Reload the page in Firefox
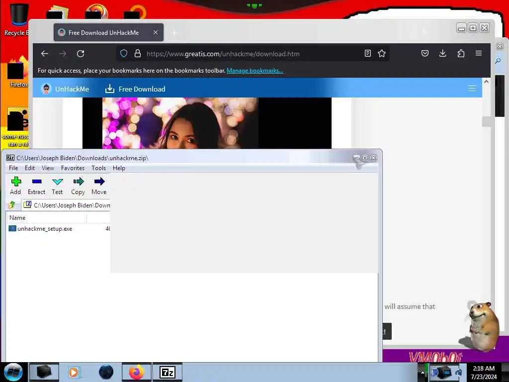 click(x=81, y=54)
